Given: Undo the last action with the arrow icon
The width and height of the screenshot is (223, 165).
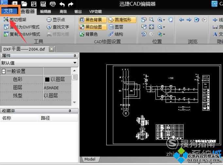Looking at the screenshot, I should point(62,4).
